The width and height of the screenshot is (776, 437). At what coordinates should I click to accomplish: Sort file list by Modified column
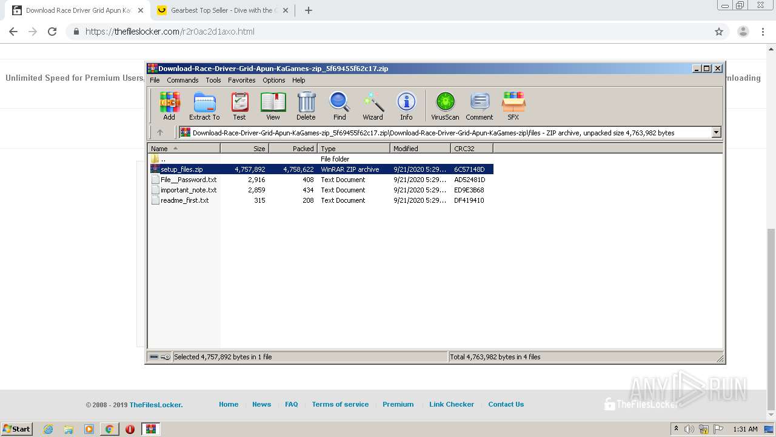coord(421,148)
